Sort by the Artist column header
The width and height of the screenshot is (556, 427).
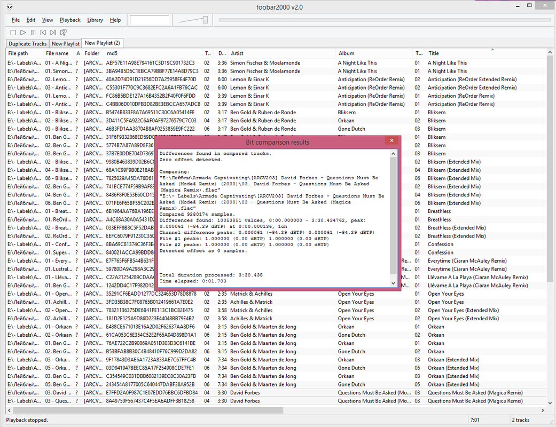coord(282,53)
